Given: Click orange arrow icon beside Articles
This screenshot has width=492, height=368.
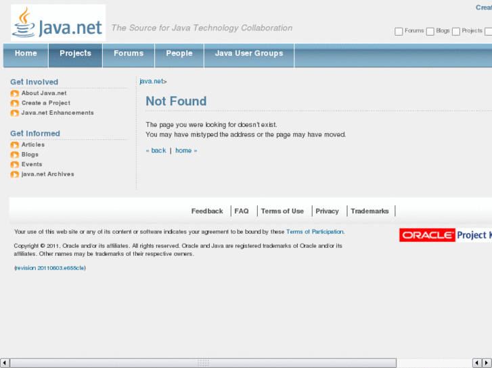Looking at the screenshot, I should [x=14, y=145].
